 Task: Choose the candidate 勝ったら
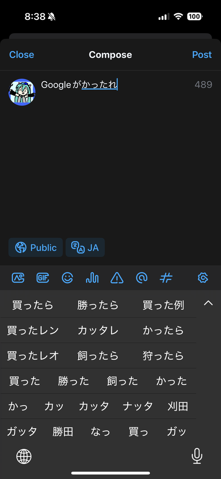pos(98,305)
